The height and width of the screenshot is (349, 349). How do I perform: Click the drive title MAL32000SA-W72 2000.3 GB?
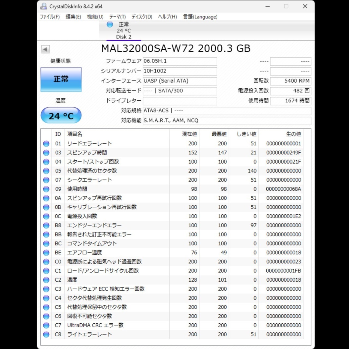(x=176, y=49)
